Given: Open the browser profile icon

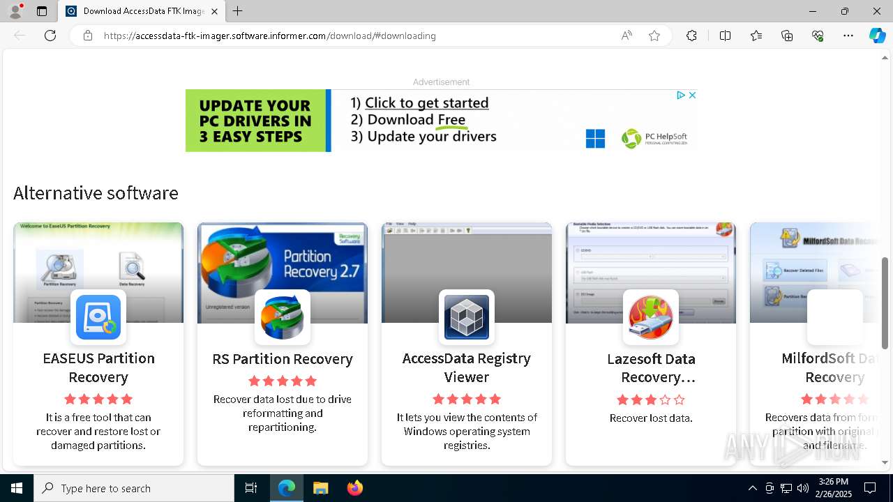Looking at the screenshot, I should (x=15, y=11).
